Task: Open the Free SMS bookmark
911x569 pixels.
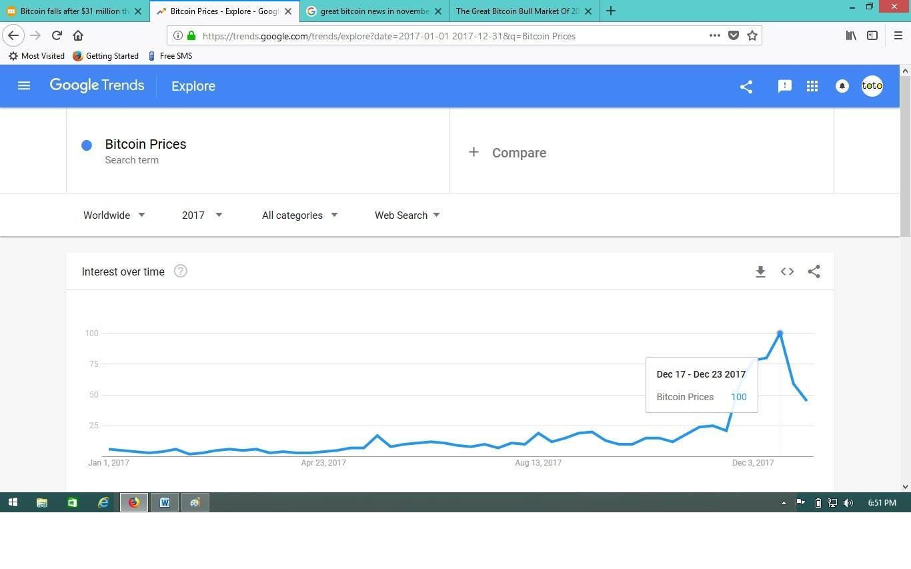Action: (x=170, y=56)
